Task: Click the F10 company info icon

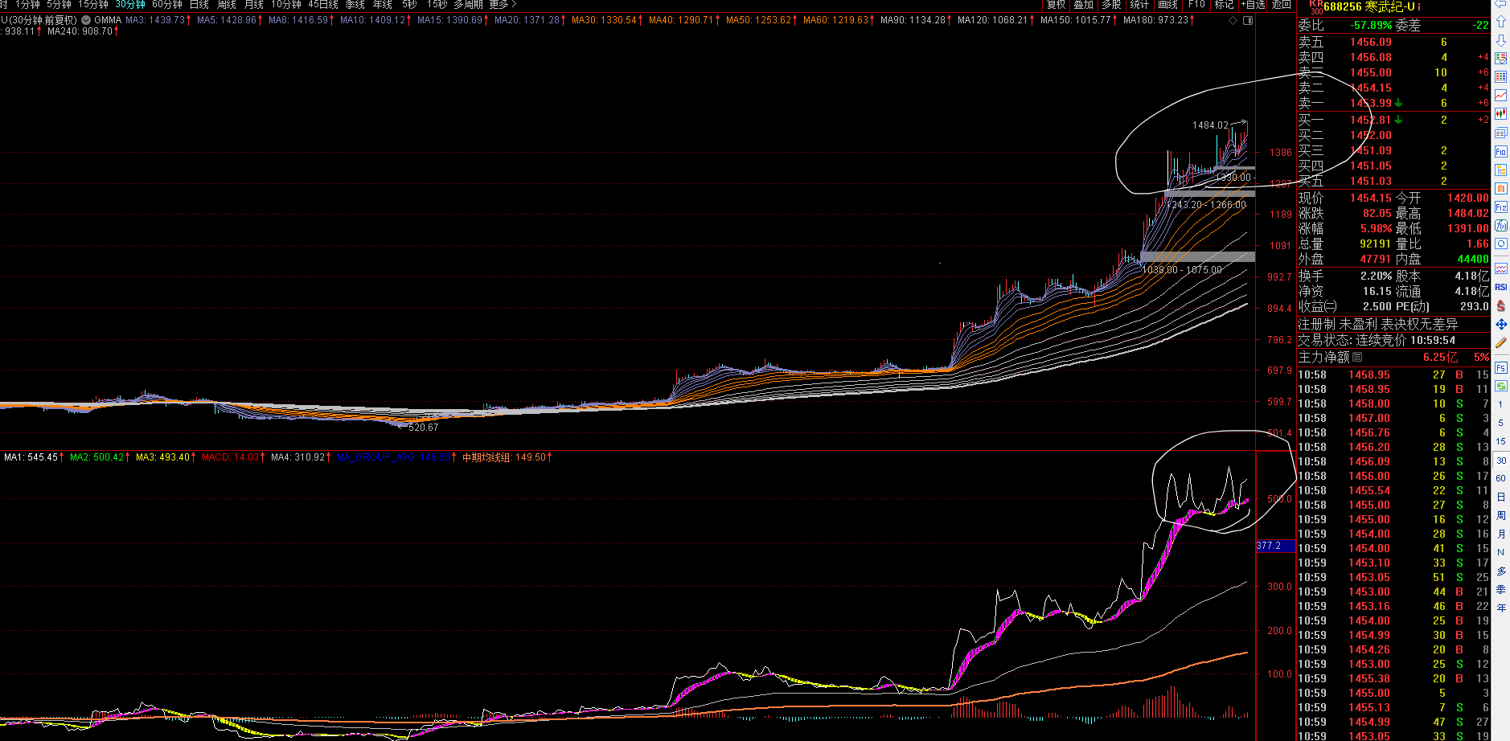Action: click(x=1500, y=151)
